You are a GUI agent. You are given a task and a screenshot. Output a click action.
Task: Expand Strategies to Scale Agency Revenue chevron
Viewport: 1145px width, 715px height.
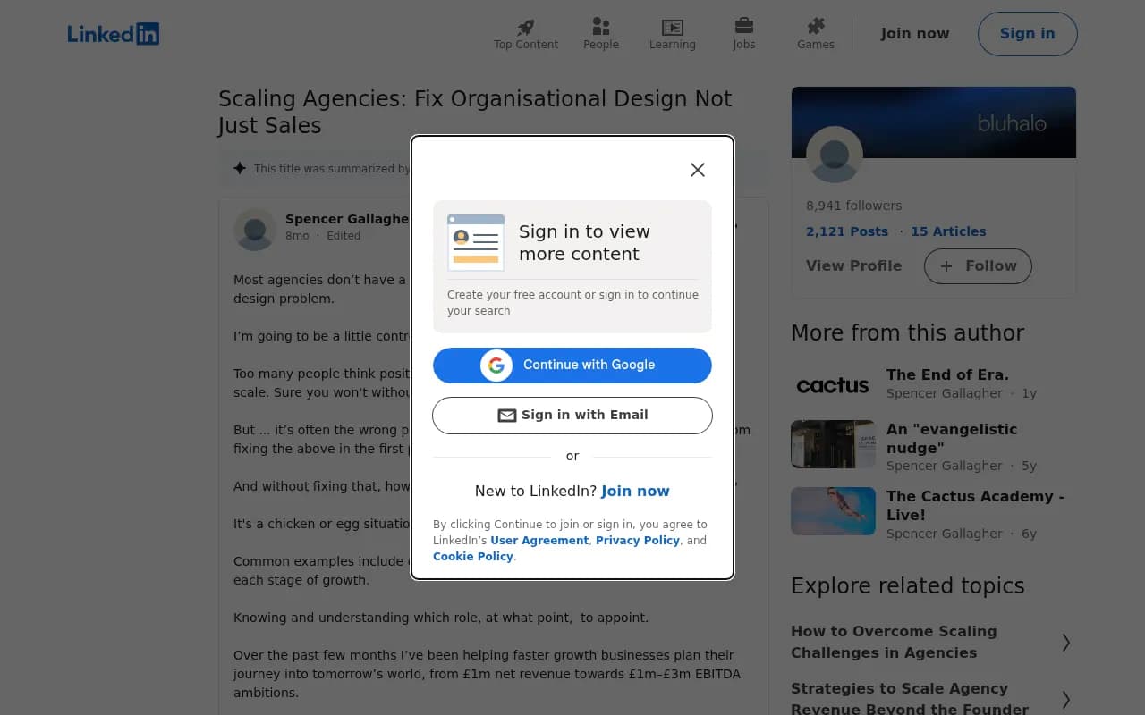(1065, 699)
